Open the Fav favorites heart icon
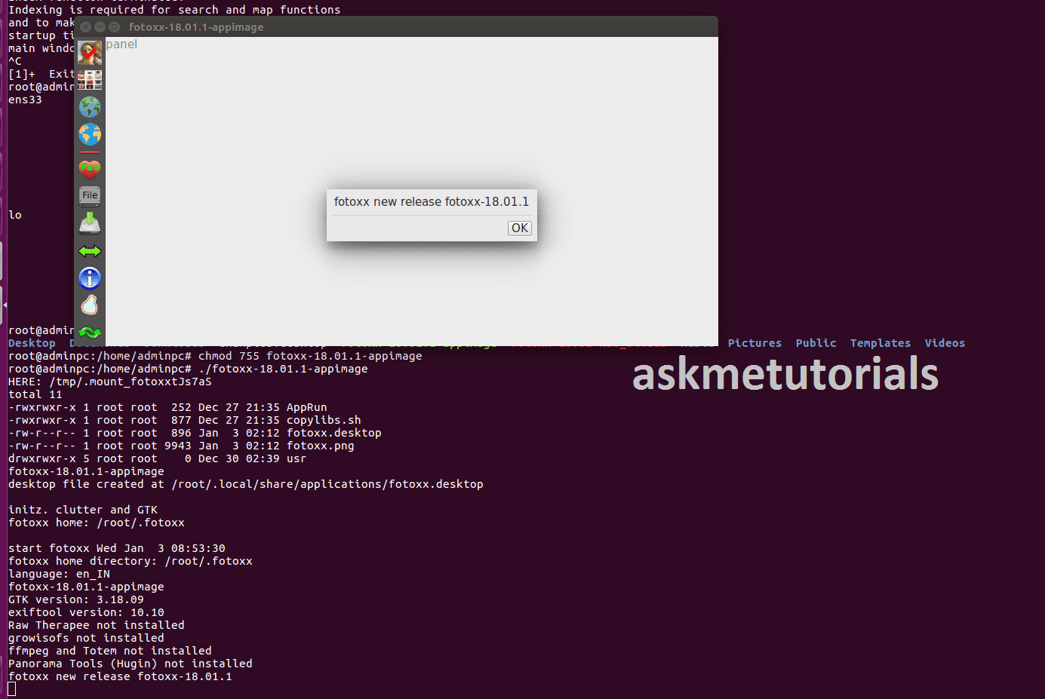This screenshot has width=1045, height=699. click(90, 168)
